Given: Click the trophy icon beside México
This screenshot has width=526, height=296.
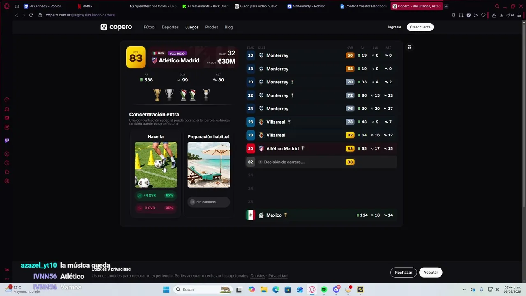Looking at the screenshot, I should click(x=286, y=215).
